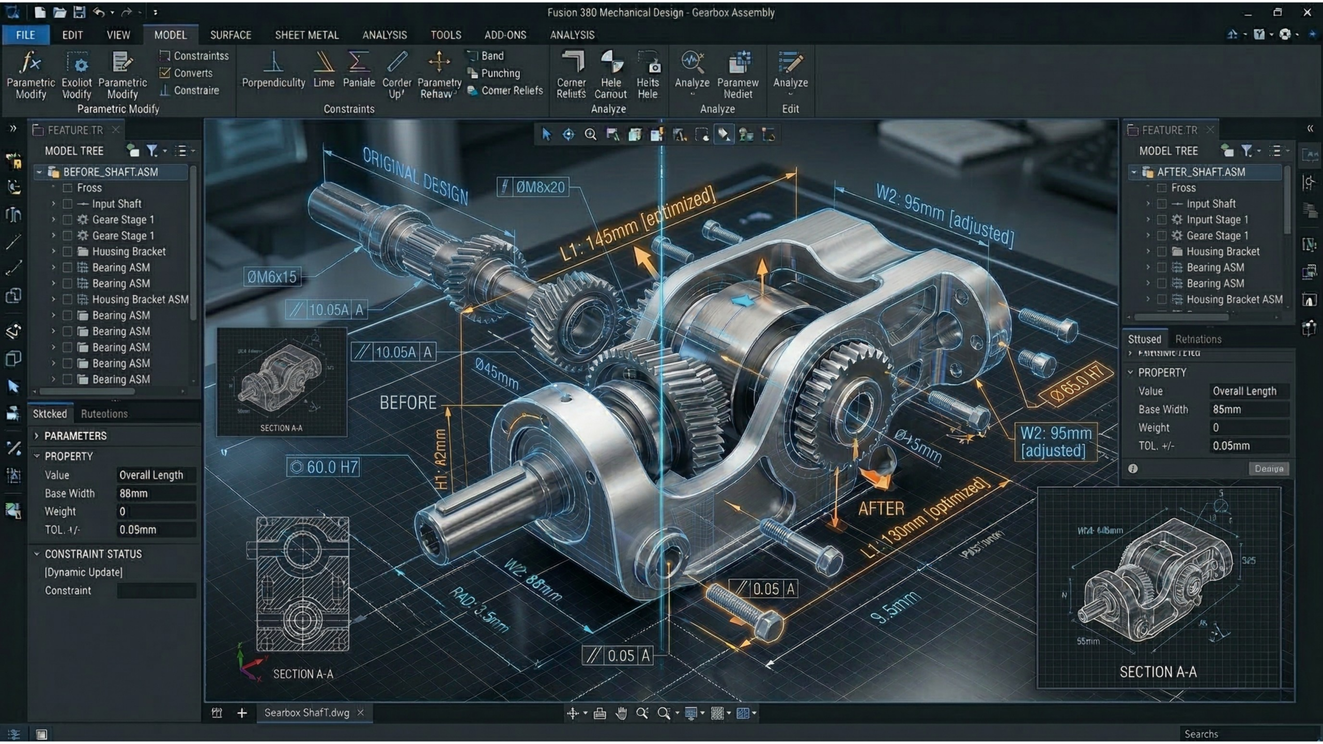Add a new document tab with plus button

tap(242, 712)
